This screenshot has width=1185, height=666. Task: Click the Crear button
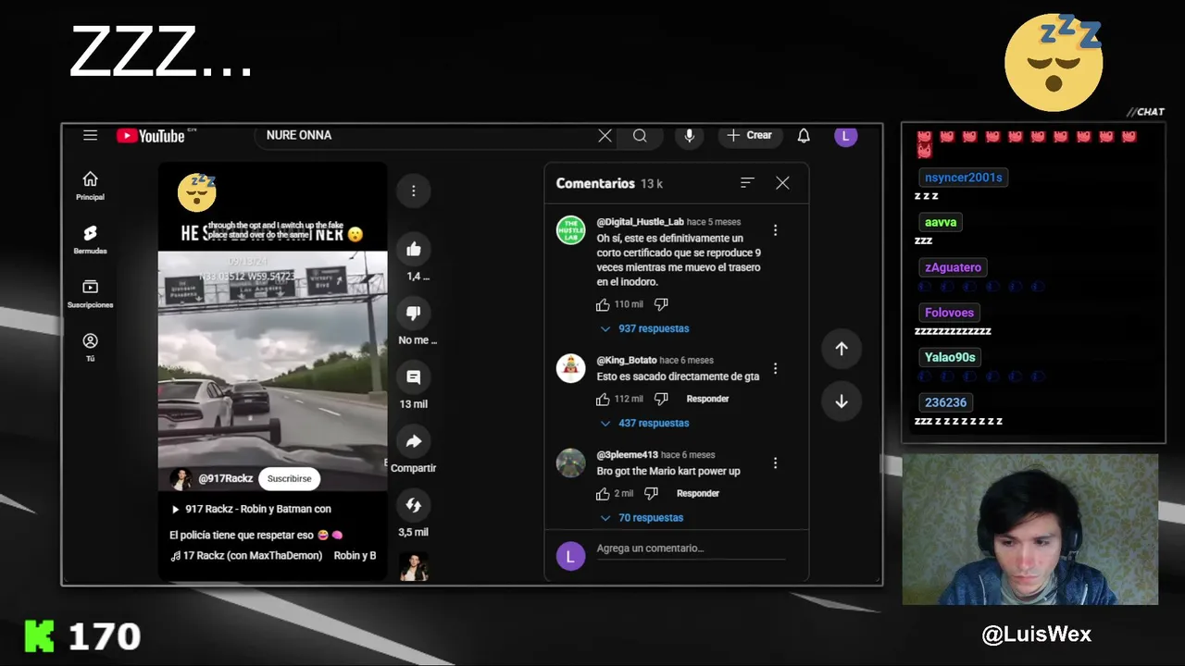750,136
